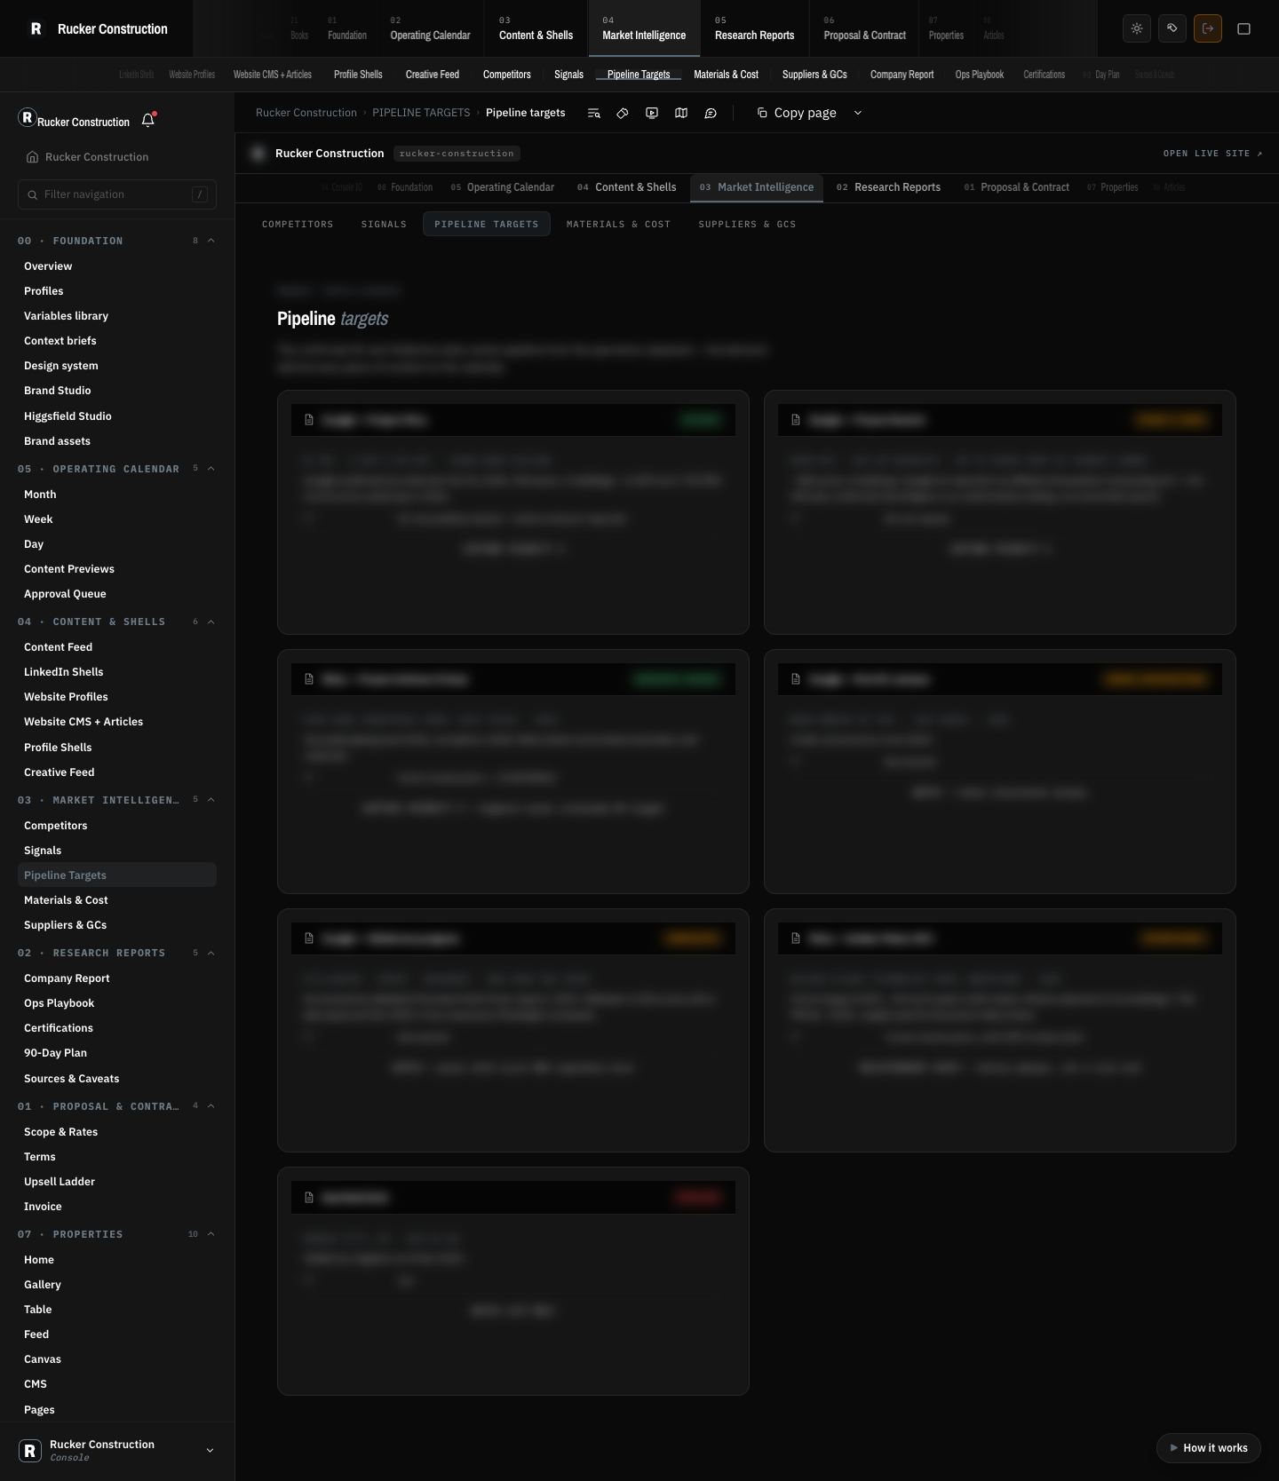Click Suppliers & GCs in second nav row
This screenshot has width=1279, height=1481.
[814, 75]
